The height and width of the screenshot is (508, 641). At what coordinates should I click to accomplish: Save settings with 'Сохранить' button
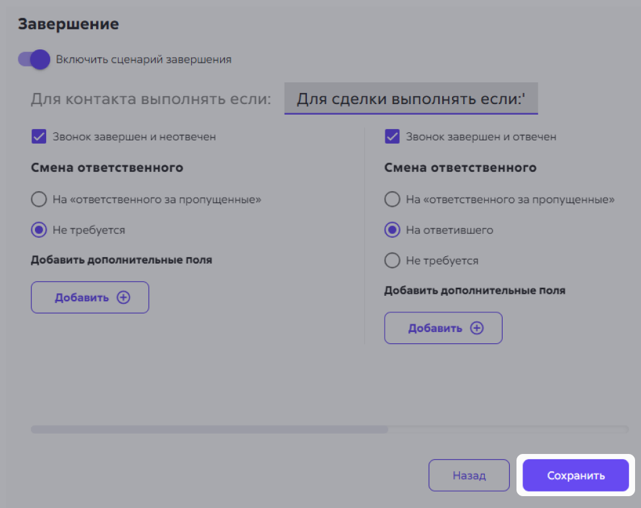576,475
